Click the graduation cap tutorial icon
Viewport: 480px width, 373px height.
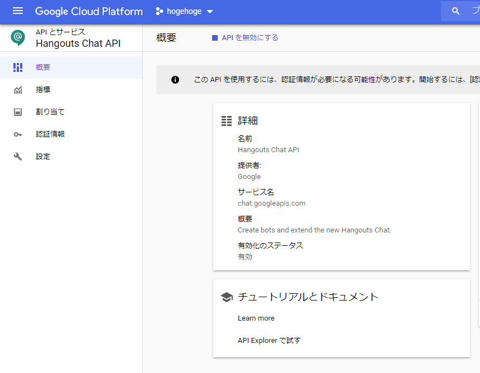click(227, 297)
